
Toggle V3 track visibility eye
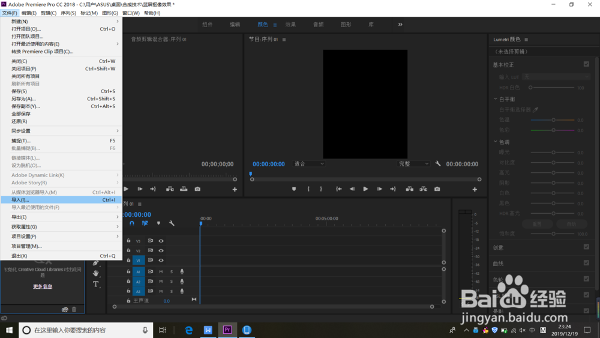(161, 241)
